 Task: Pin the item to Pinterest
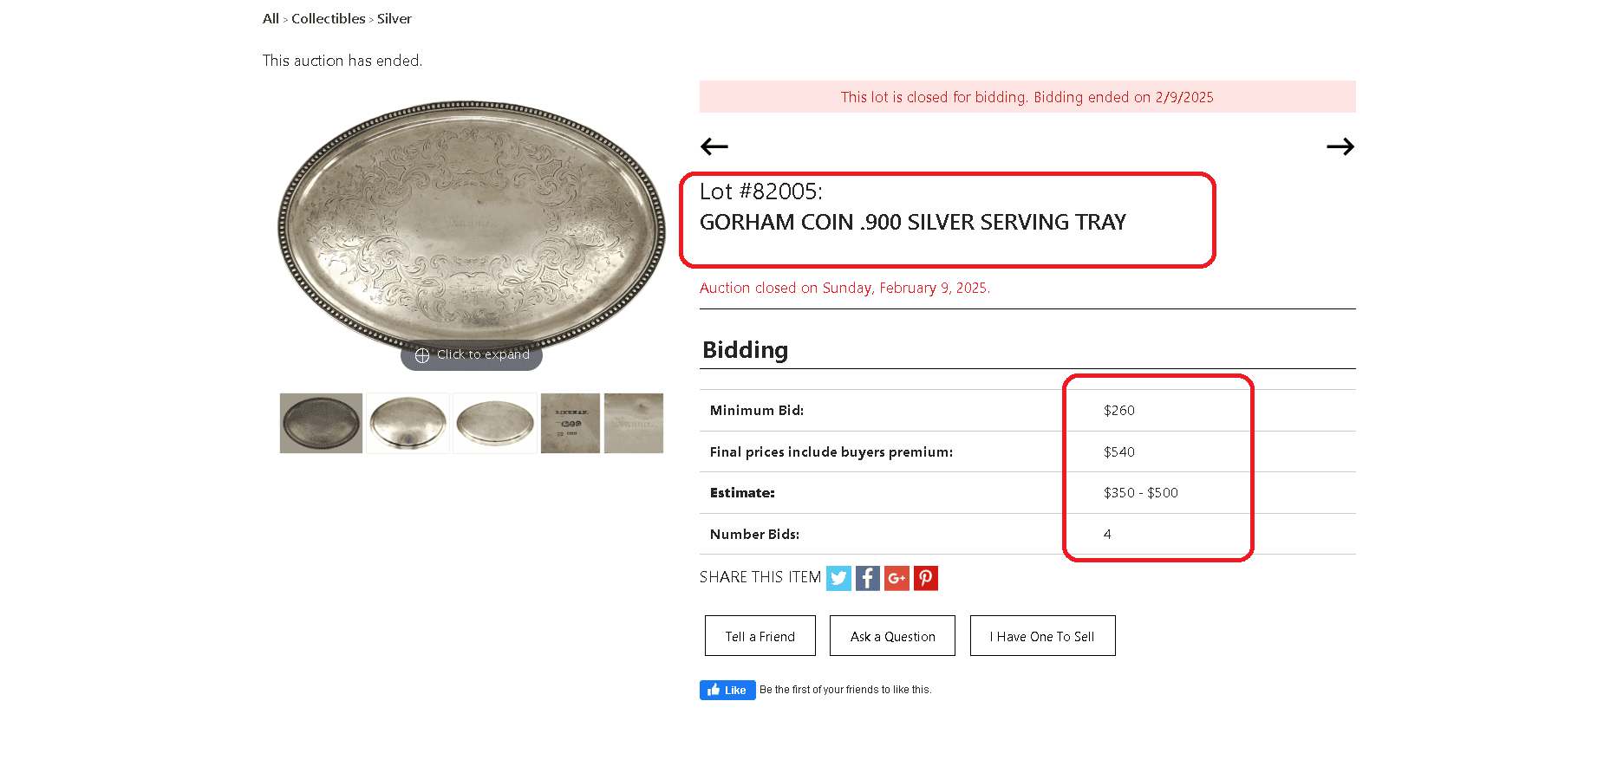pyautogui.click(x=925, y=578)
